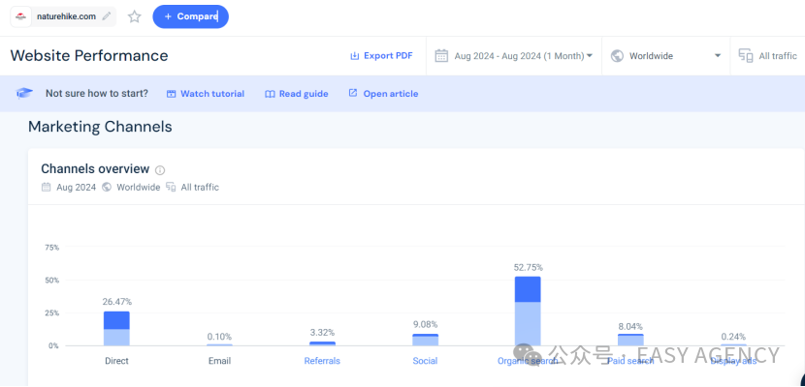
Task: Open the Open article link
Action: pos(383,94)
